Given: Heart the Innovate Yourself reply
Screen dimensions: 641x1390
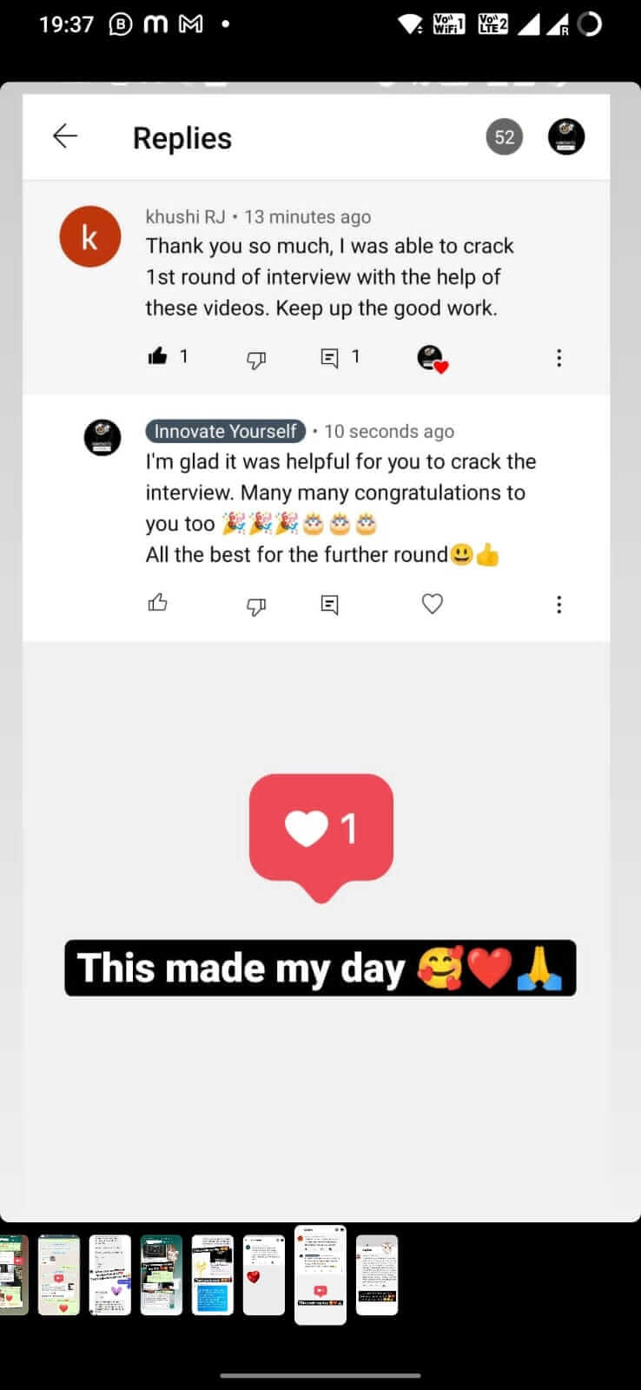Looking at the screenshot, I should [432, 603].
